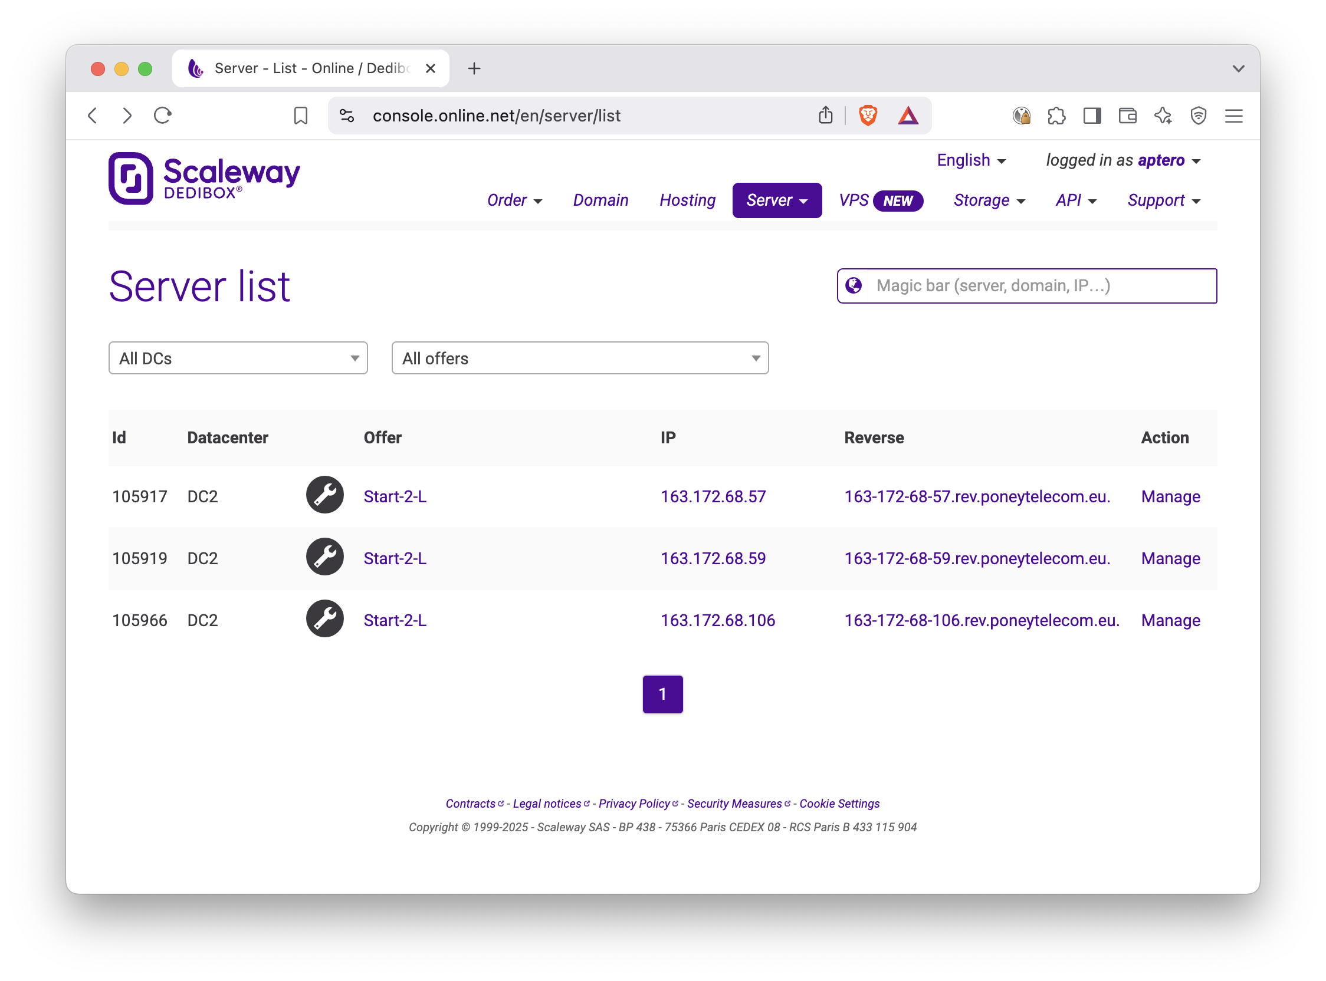Open the Server navigation menu
The width and height of the screenshot is (1326, 981).
(x=776, y=200)
